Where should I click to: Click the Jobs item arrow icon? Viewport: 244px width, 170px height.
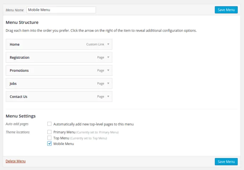(x=108, y=83)
